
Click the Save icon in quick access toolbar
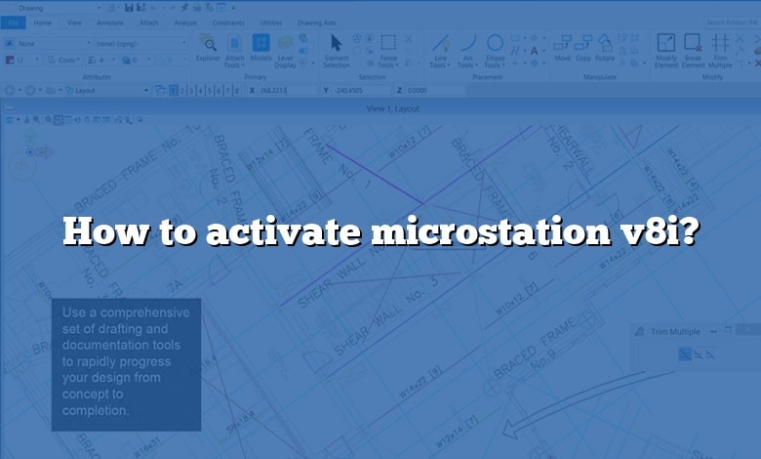pos(129,7)
